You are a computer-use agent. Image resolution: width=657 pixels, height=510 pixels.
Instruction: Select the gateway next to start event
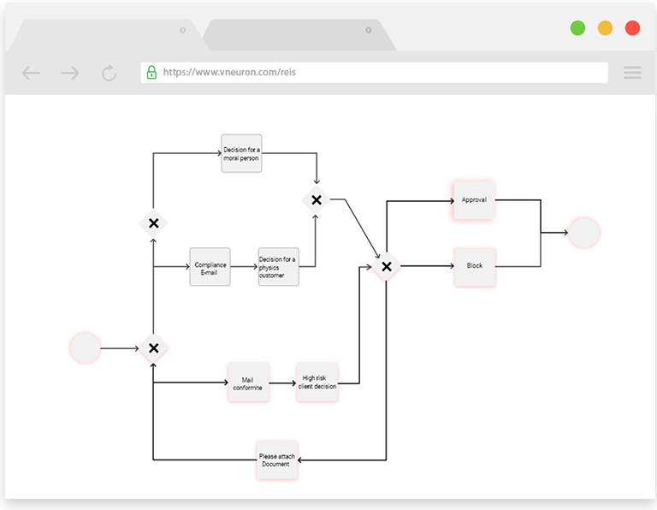pos(153,348)
